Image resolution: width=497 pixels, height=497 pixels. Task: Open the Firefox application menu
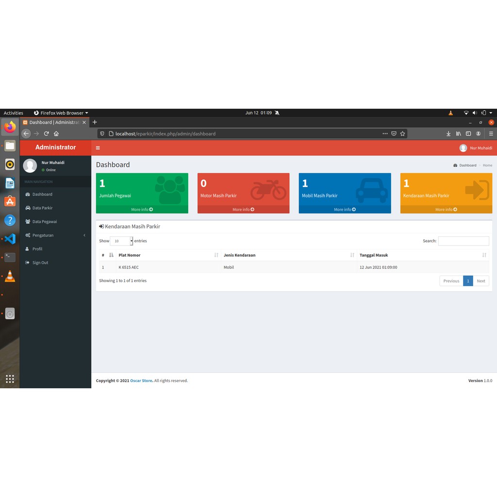coord(491,133)
